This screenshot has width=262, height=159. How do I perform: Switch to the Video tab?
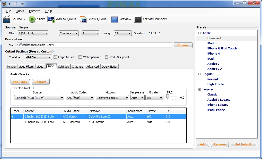(x=40, y=67)
